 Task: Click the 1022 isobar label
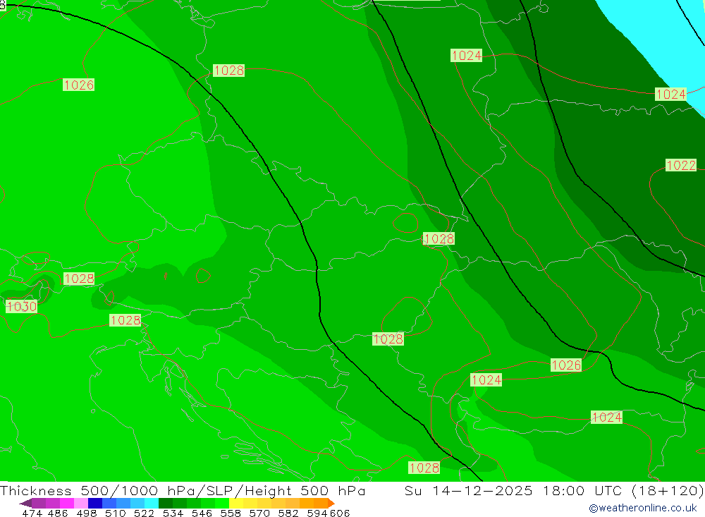[x=681, y=165]
